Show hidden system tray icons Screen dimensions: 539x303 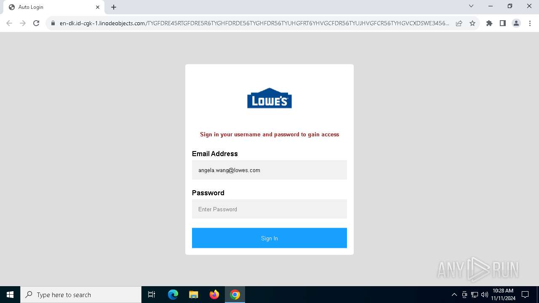click(x=454, y=295)
